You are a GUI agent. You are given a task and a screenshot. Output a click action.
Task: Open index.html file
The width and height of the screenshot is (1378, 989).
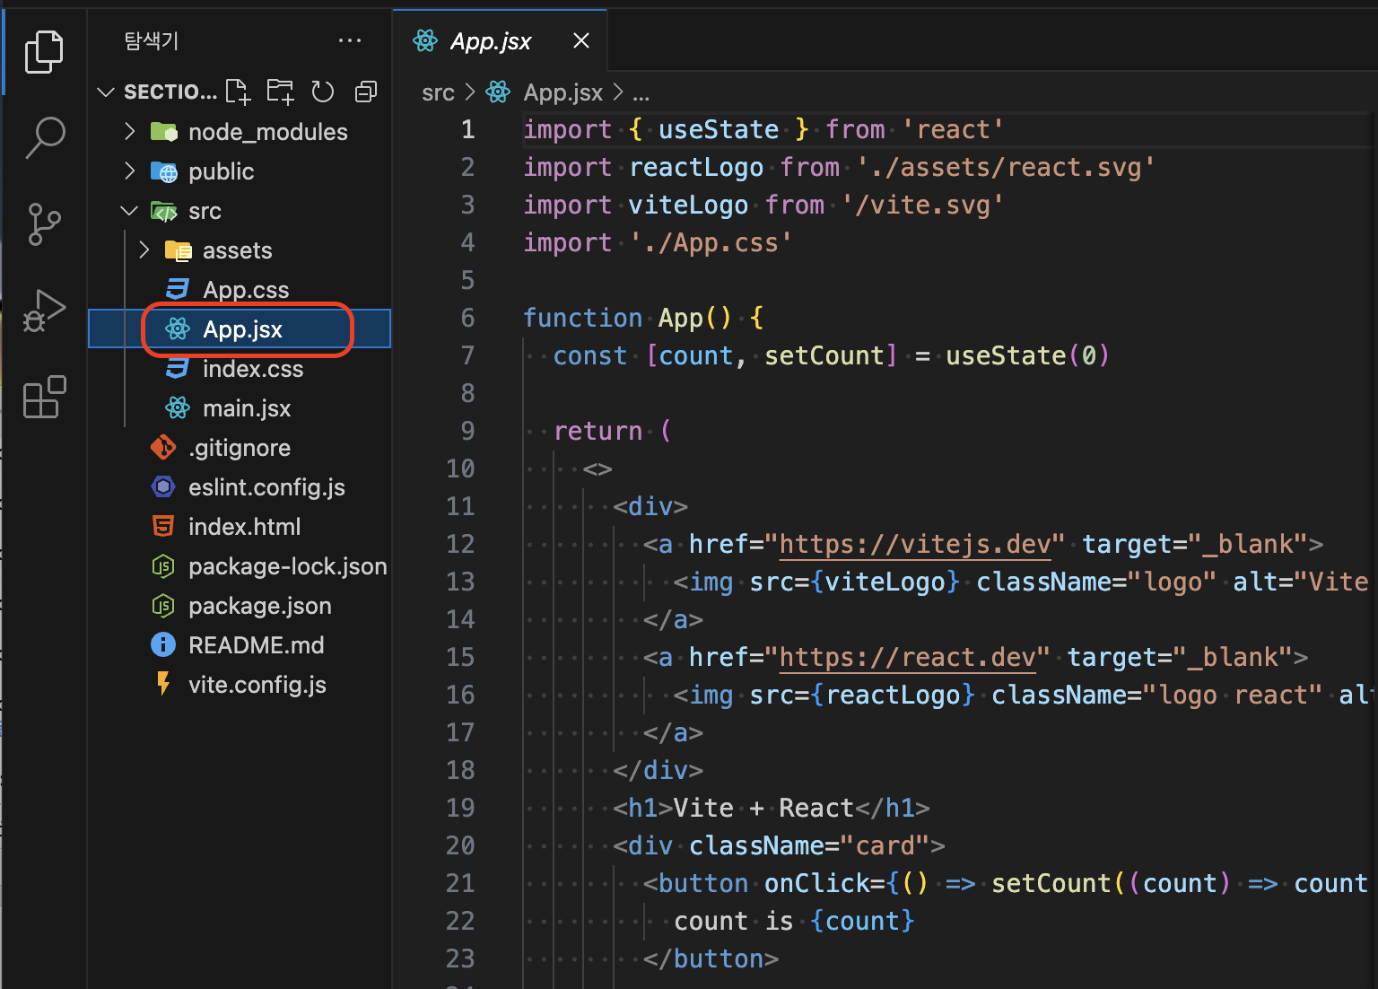240,527
